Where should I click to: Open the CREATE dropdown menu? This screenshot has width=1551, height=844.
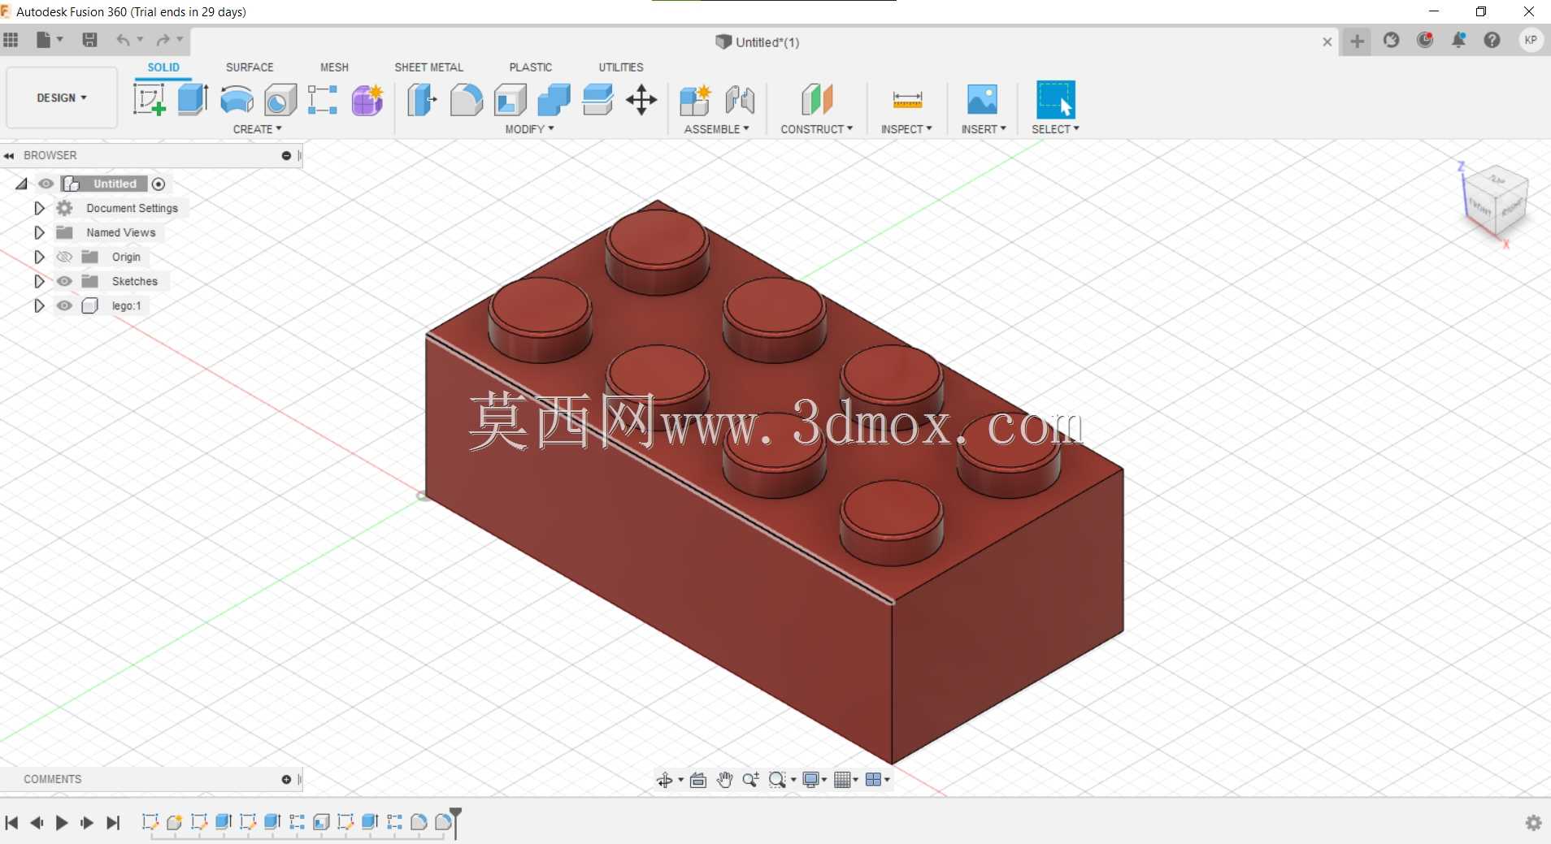click(257, 129)
